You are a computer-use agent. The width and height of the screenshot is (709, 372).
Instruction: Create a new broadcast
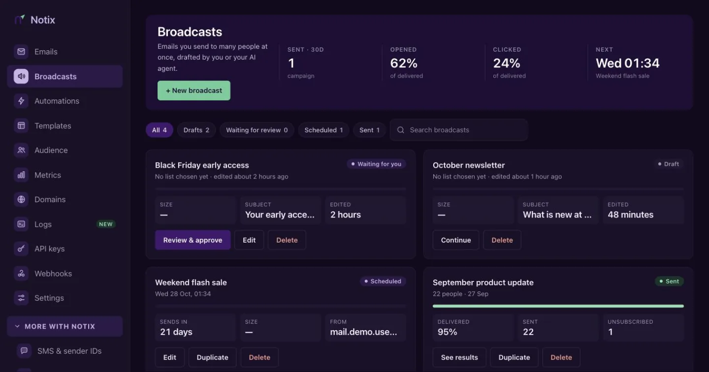point(194,91)
